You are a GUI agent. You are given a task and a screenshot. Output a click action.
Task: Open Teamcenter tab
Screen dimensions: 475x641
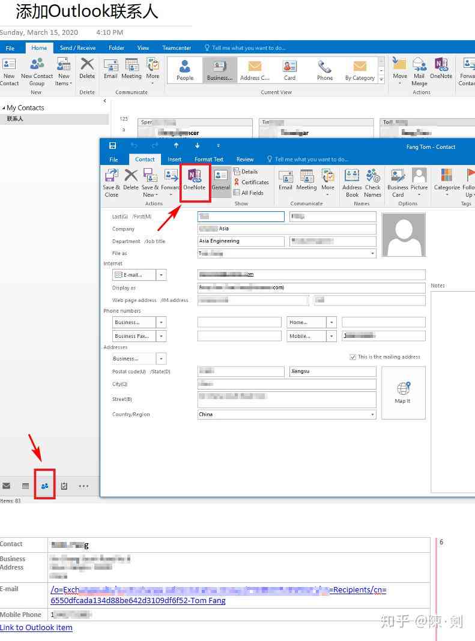[x=177, y=48]
